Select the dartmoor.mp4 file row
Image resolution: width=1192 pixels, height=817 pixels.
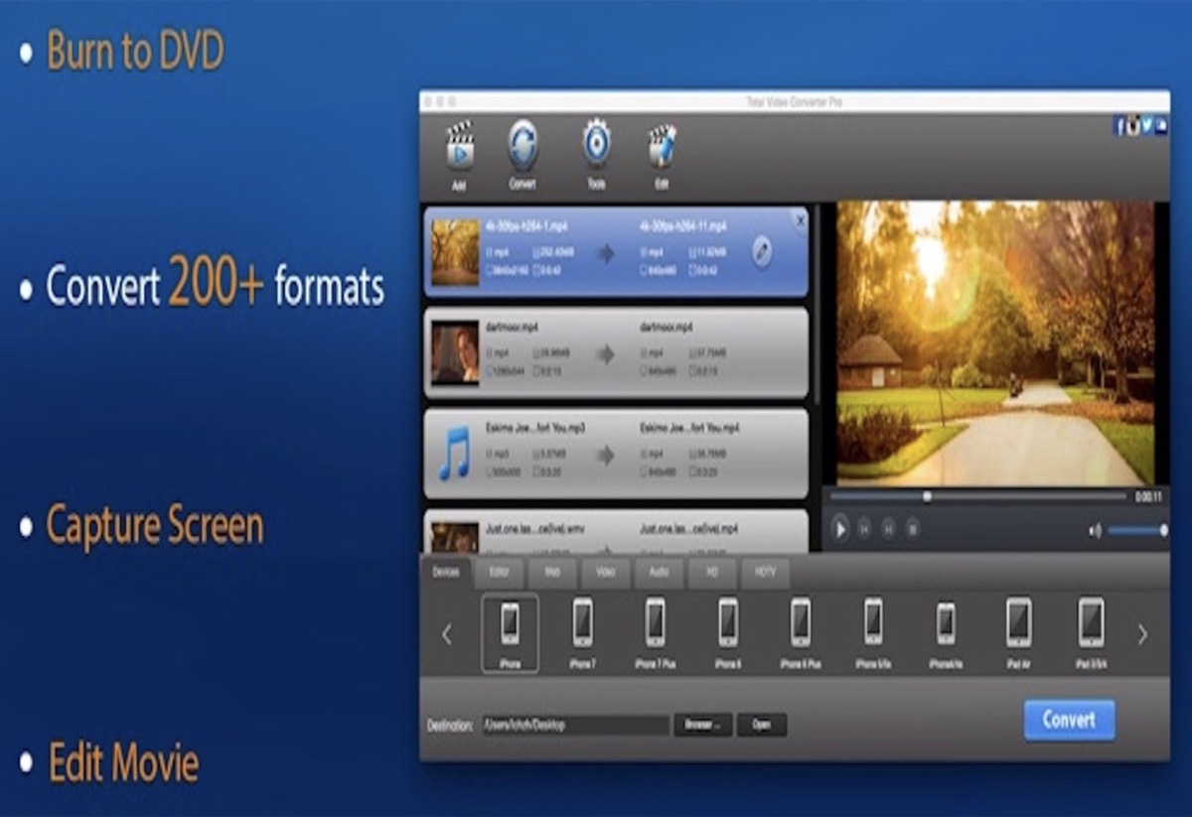[616, 352]
